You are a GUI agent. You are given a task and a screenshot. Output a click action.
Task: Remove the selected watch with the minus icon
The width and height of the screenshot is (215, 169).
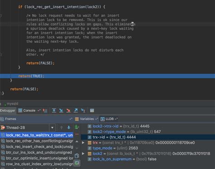[77, 134]
